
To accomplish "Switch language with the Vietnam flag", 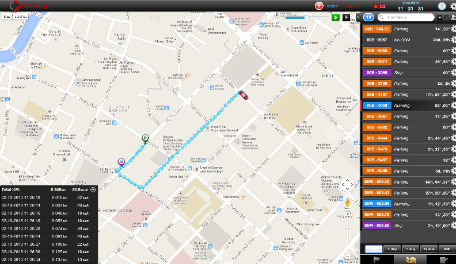I will click(376, 6).
